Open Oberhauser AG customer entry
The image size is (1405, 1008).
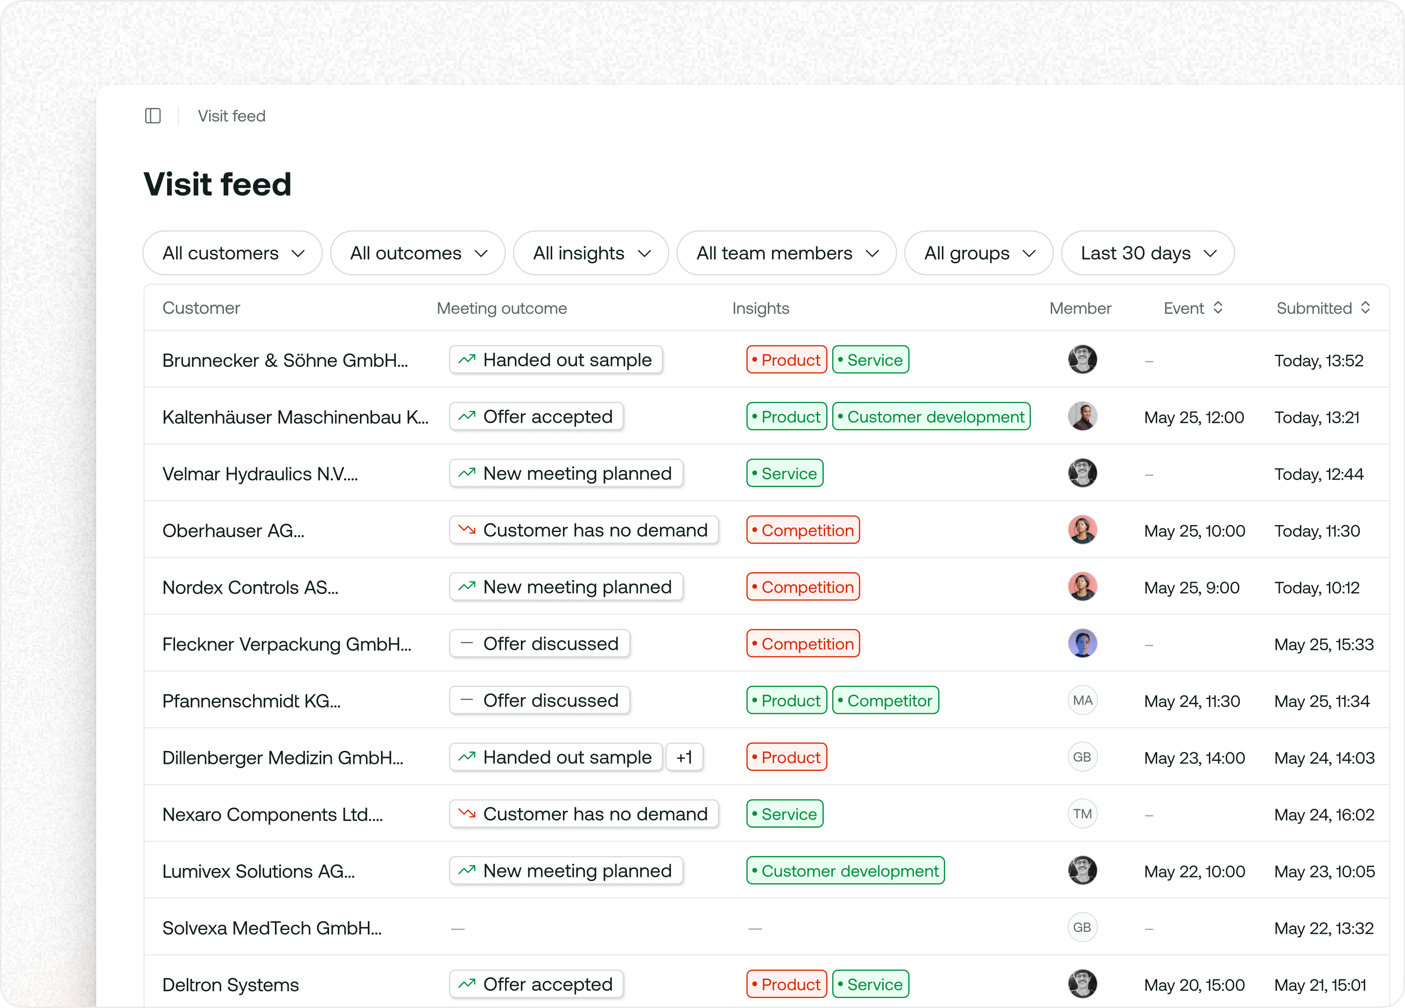point(233,531)
